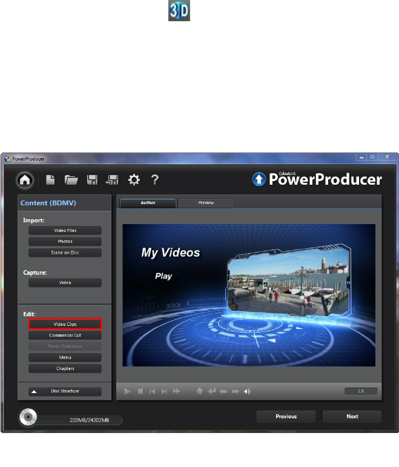Viewport: 399px width, 467px height.
Task: Click the Play menu text
Action: [x=163, y=276]
